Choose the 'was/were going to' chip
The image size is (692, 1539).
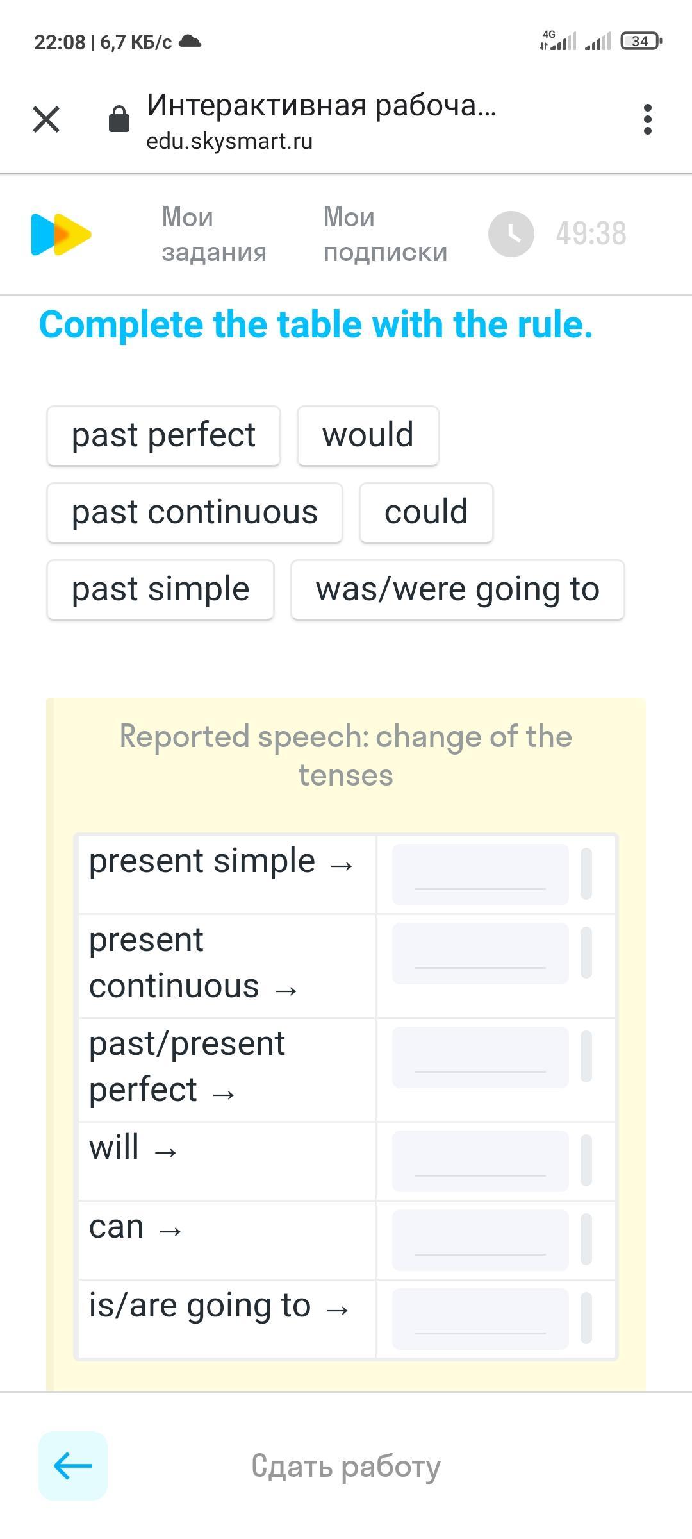click(x=457, y=589)
